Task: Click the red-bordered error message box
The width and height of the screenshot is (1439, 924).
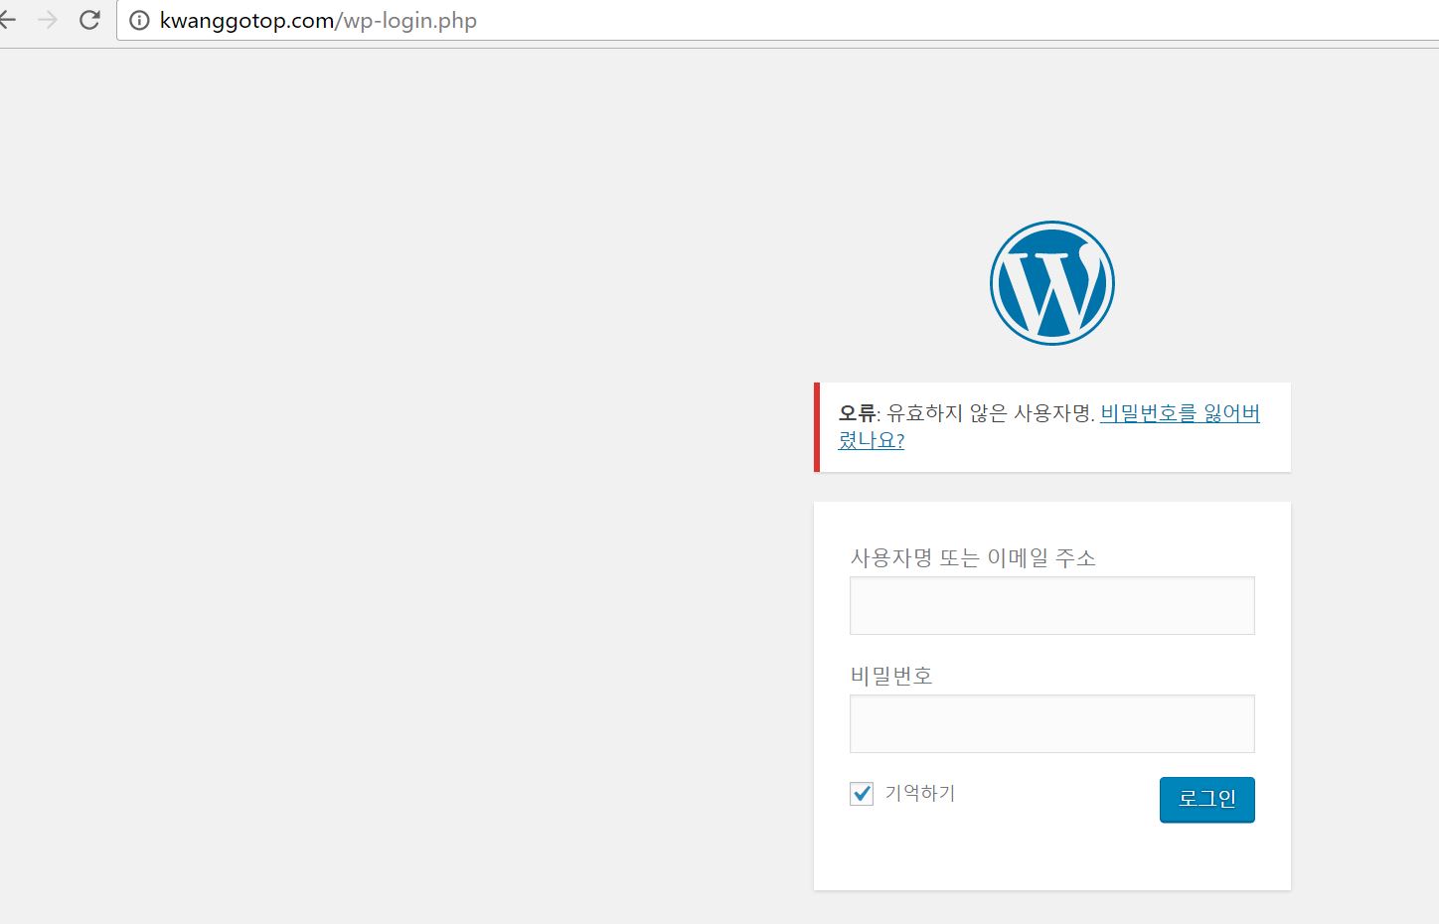Action: pos(1051,427)
